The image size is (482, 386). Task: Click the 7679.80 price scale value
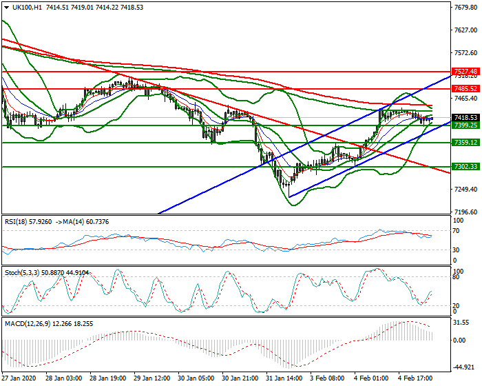click(465, 8)
